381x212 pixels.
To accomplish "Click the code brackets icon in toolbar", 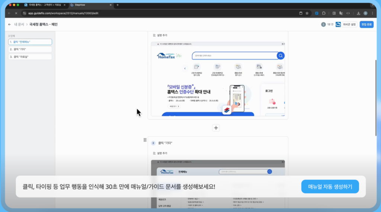I will tap(348, 13).
